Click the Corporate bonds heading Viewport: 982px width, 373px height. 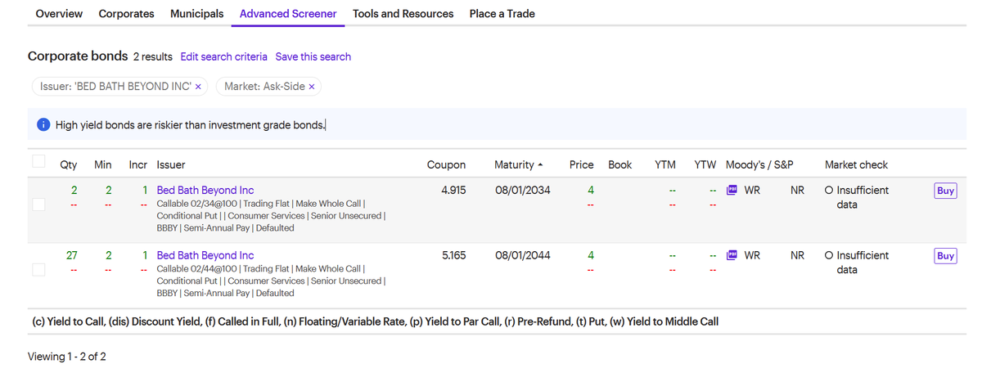click(x=78, y=56)
